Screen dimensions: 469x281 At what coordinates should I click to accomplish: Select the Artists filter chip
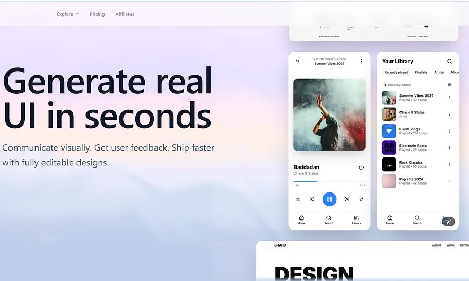point(439,72)
